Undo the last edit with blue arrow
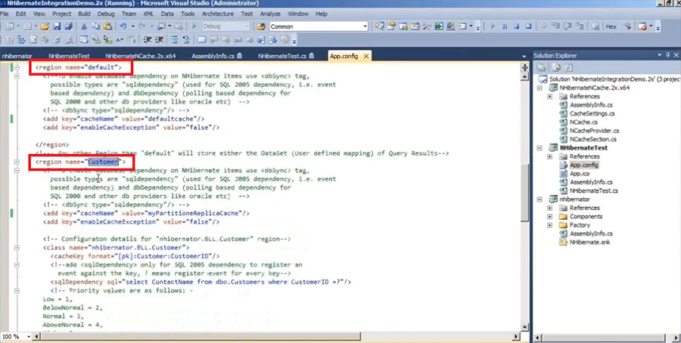 click(123, 26)
